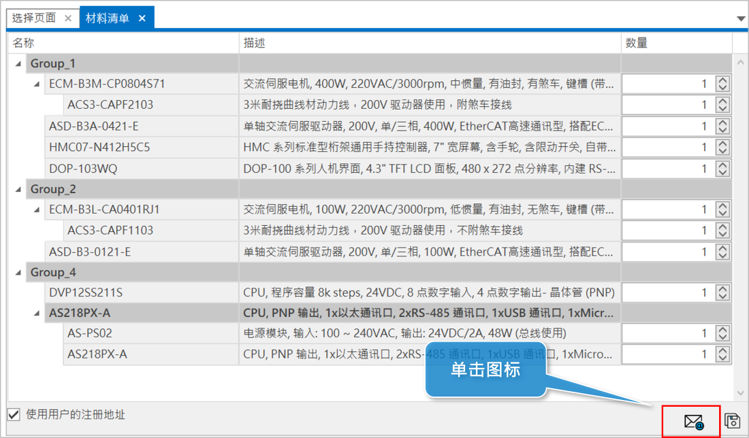Select the 材料清单 tab
The height and width of the screenshot is (438, 749).
coord(107,18)
